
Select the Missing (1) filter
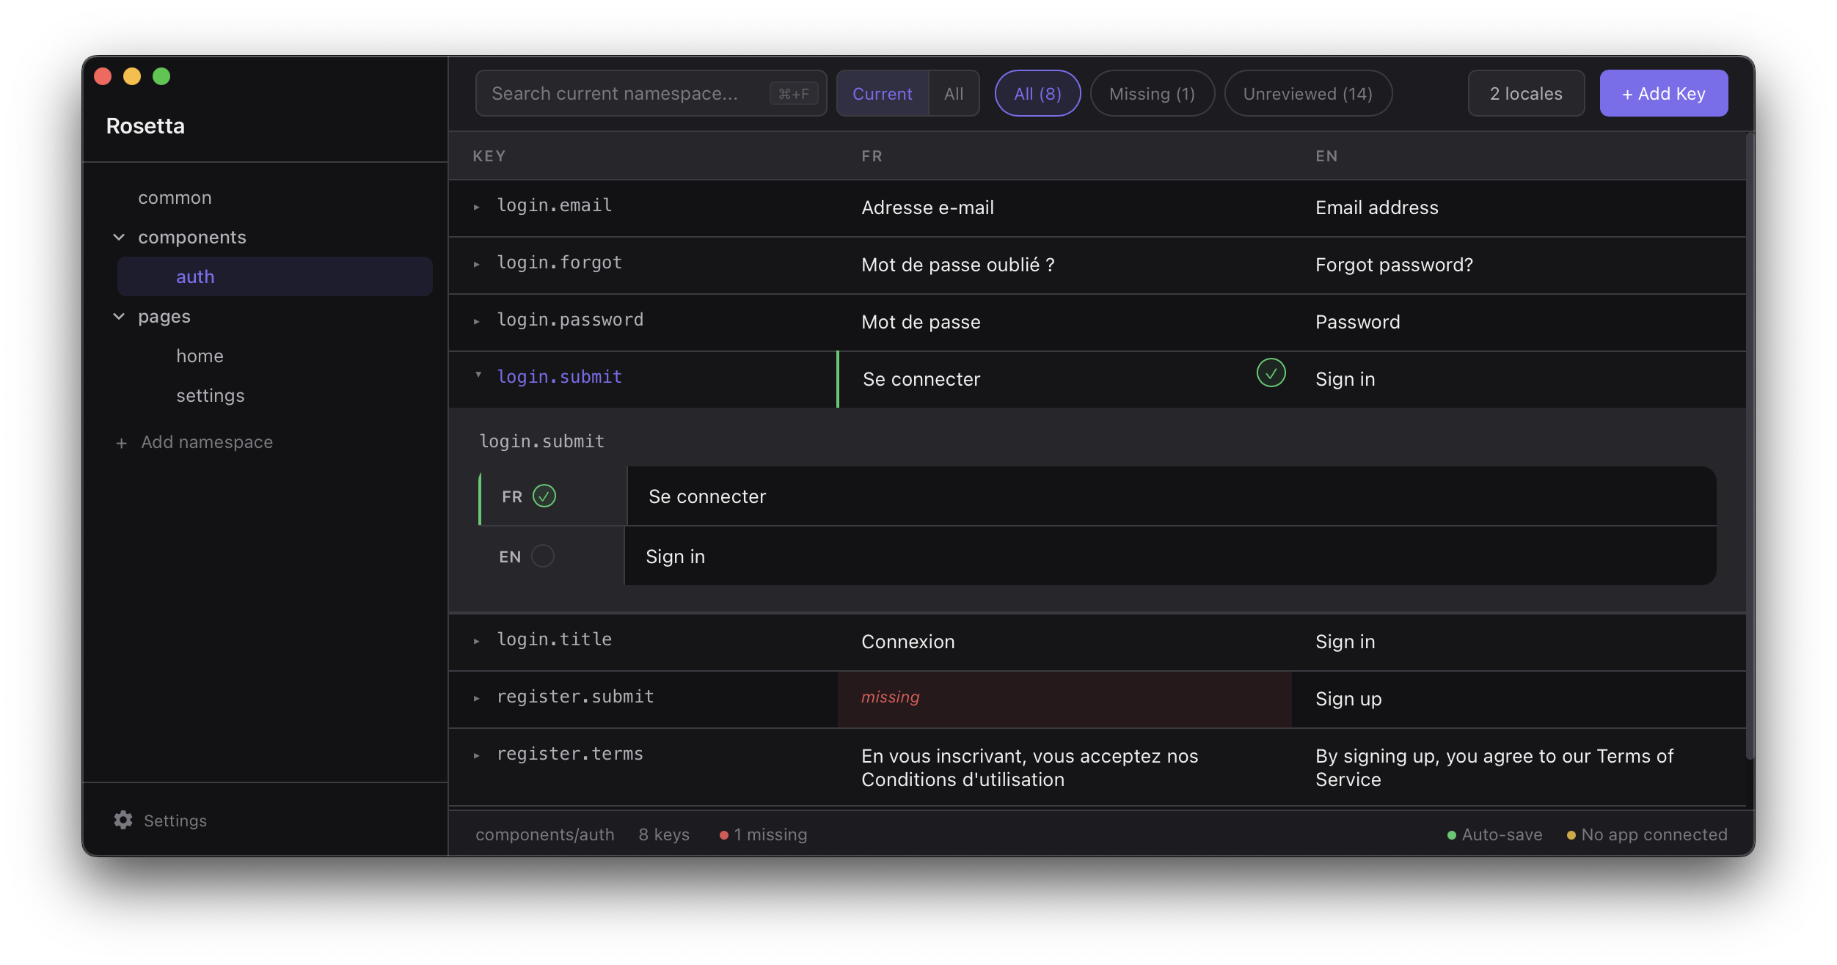coord(1151,93)
